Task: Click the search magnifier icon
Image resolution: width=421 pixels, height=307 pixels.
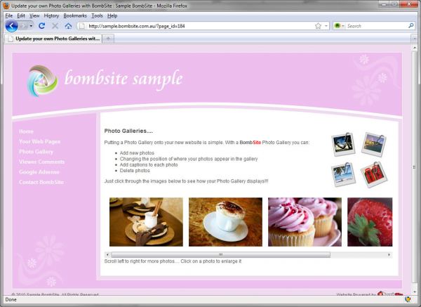Action: tap(410, 26)
